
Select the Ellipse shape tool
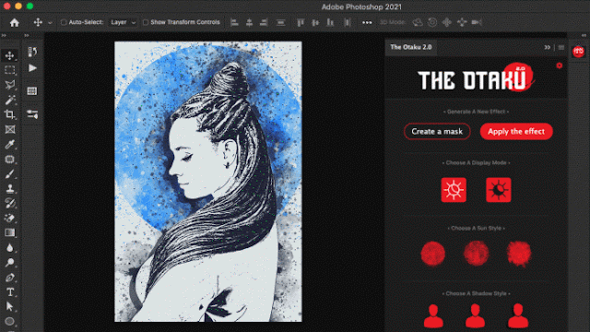point(10,322)
